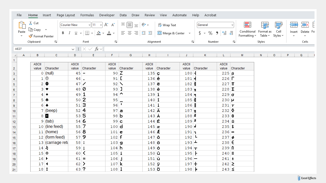The width and height of the screenshot is (326, 183).
Task: Click the Insert button in Cells group
Action: (x=294, y=29)
